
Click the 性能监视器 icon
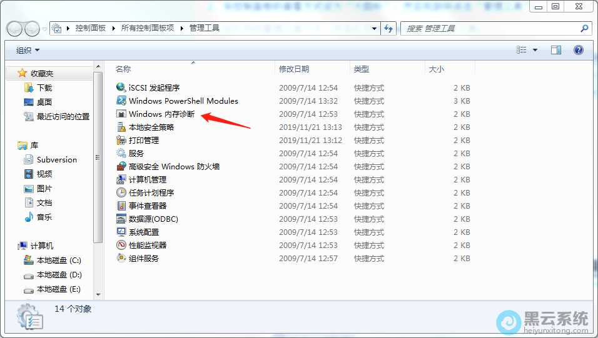(121, 245)
